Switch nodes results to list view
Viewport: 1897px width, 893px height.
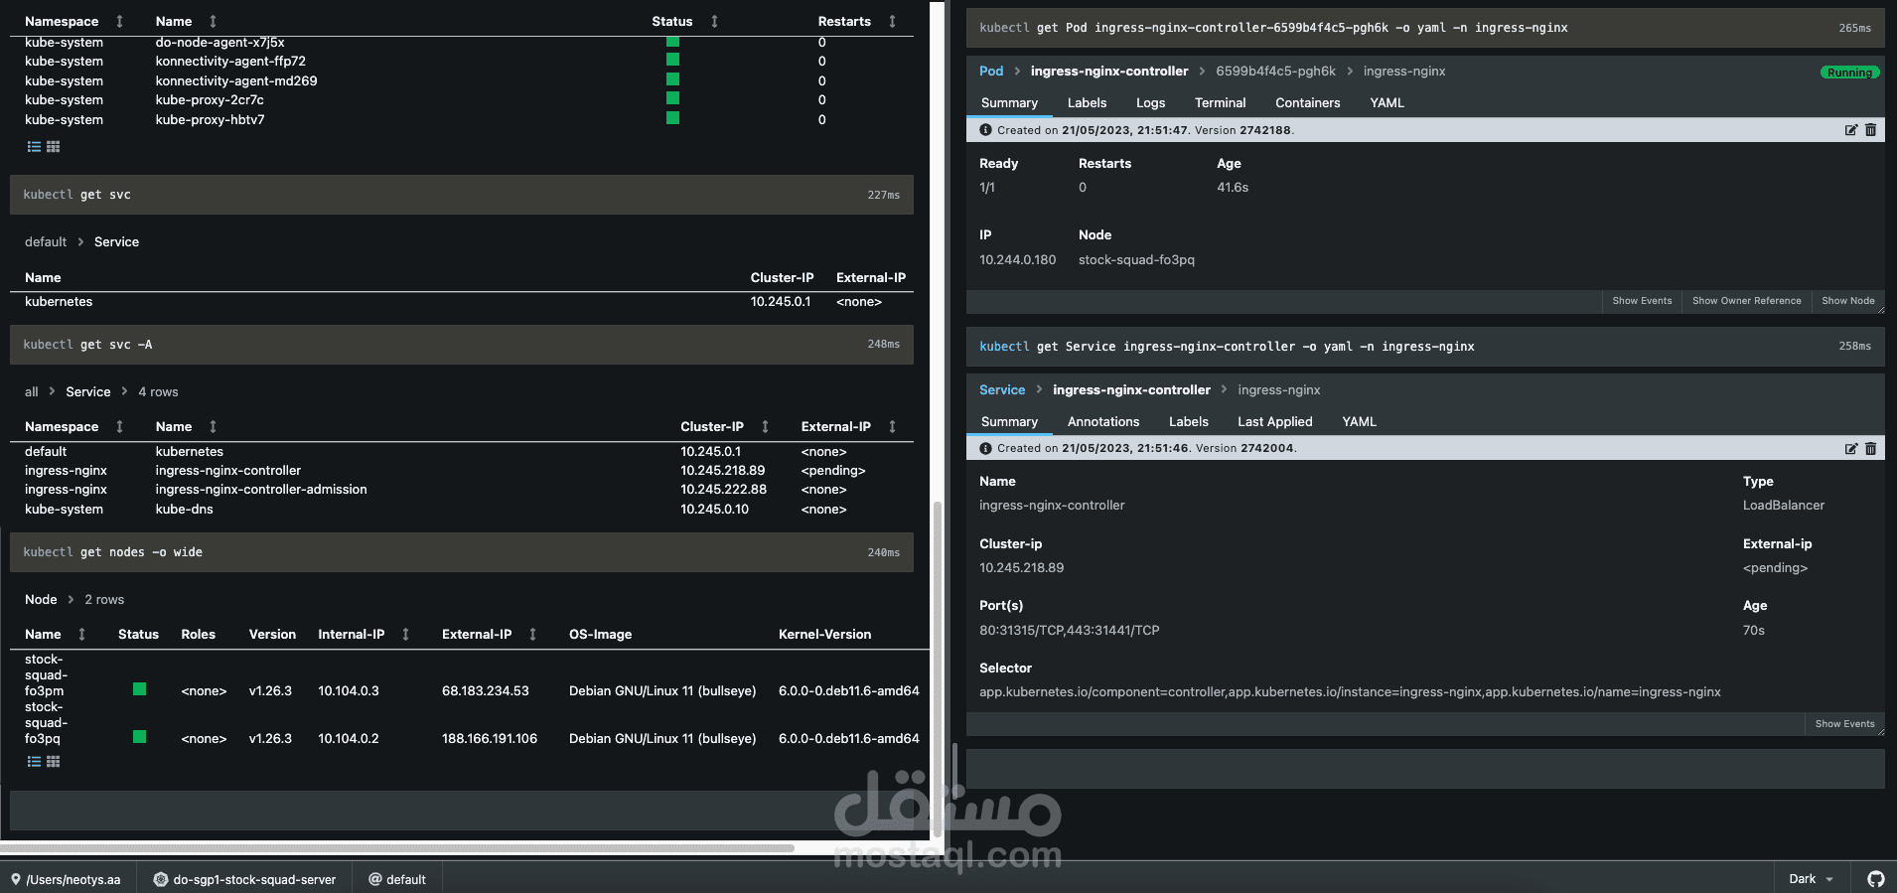(34, 761)
